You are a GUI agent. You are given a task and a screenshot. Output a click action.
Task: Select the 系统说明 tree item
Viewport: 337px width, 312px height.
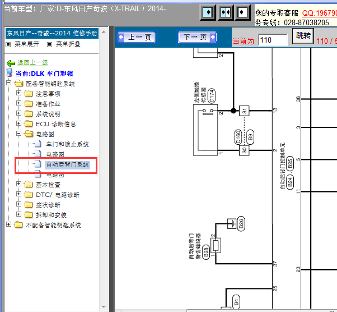(48, 114)
